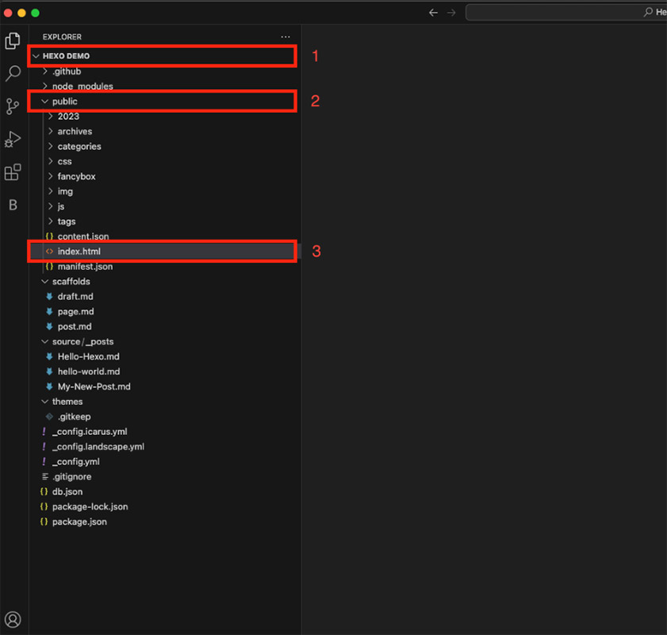The height and width of the screenshot is (635, 667).
Task: Select index.html in the public folder
Action: coord(165,251)
